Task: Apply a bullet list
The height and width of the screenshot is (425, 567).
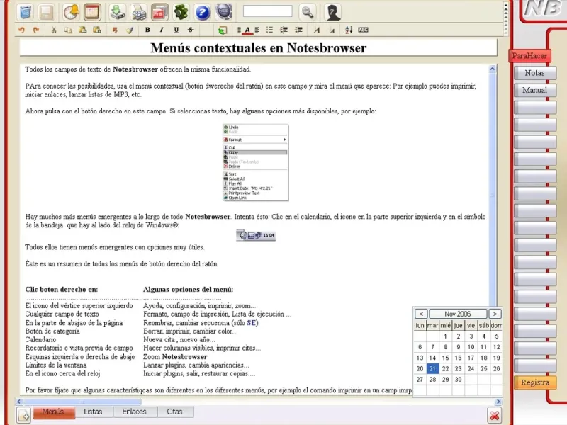Action: pos(269,30)
